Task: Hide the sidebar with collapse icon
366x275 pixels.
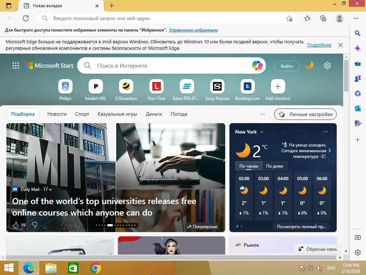Action: point(357,238)
